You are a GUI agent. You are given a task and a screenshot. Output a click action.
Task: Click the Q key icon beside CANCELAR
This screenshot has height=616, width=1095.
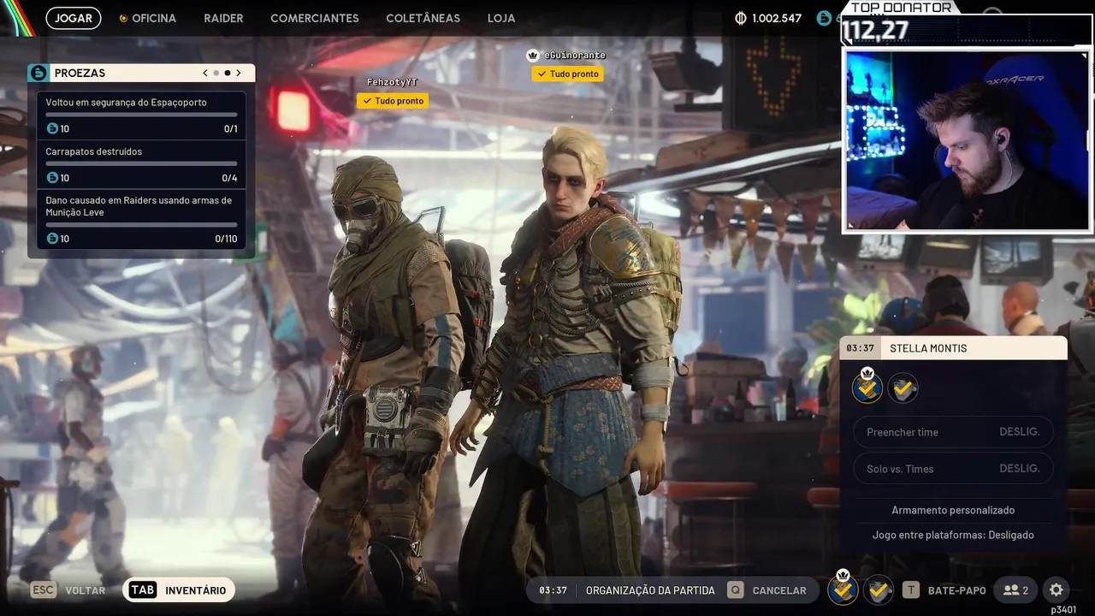coord(735,590)
